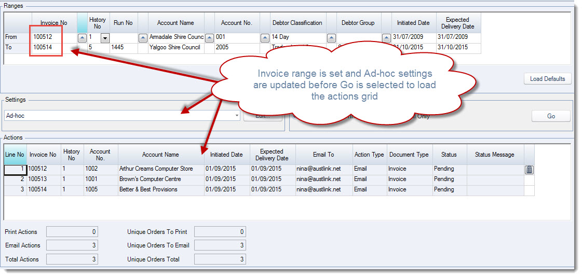Viewport: 582px width, 277px height.
Task: Click Email To column header
Action: (x=323, y=155)
